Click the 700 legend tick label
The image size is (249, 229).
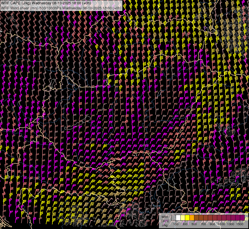click(x=203, y=224)
